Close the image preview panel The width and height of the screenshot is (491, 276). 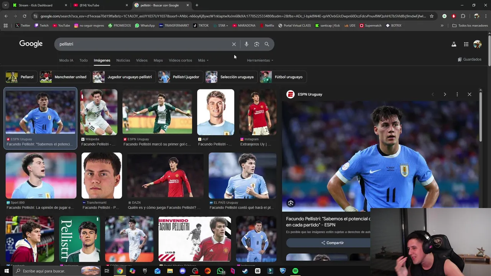(x=469, y=94)
